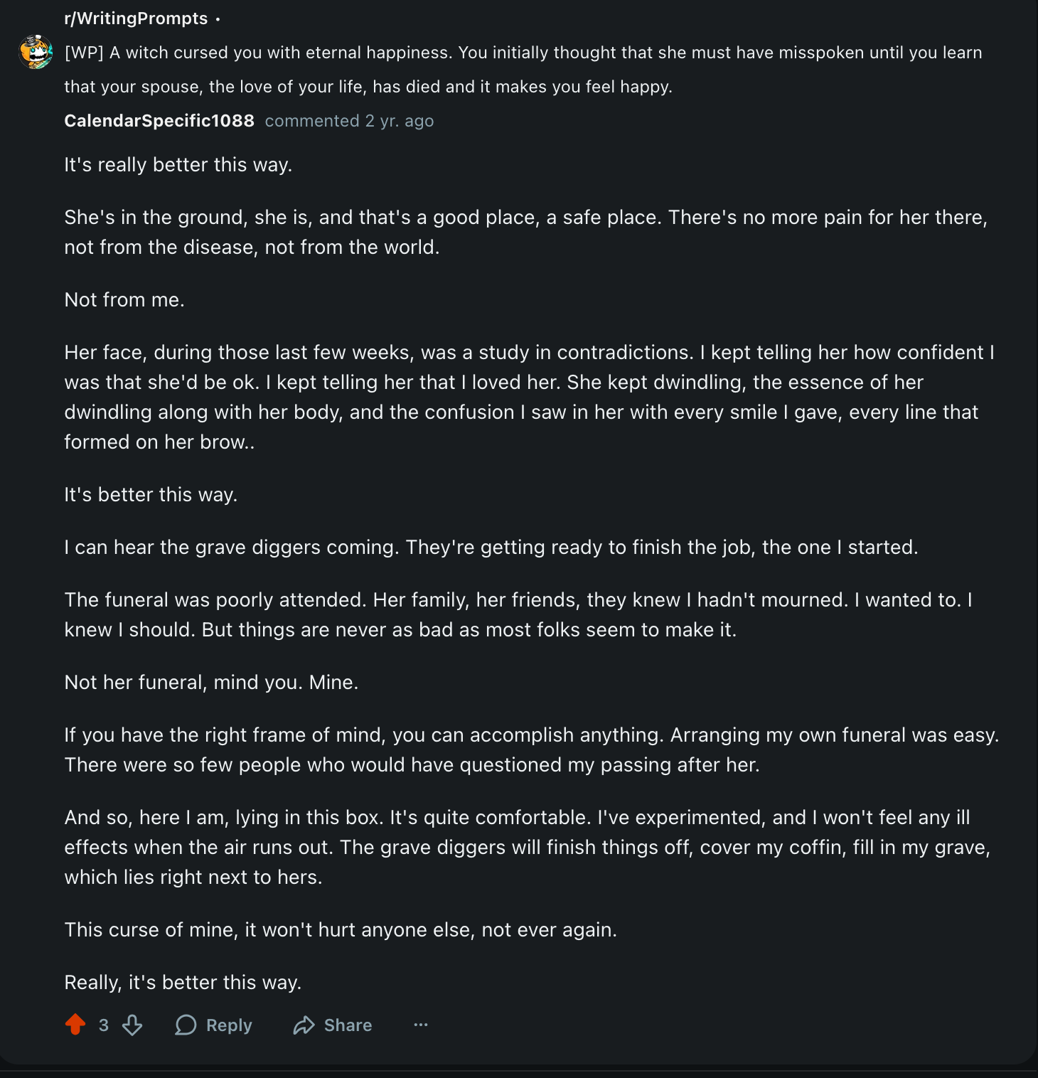Click the closing line 'Really, it's better this way.'

183,983
